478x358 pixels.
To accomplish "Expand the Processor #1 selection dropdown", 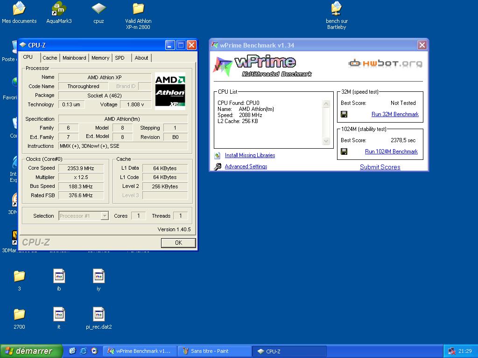I will click(105, 216).
